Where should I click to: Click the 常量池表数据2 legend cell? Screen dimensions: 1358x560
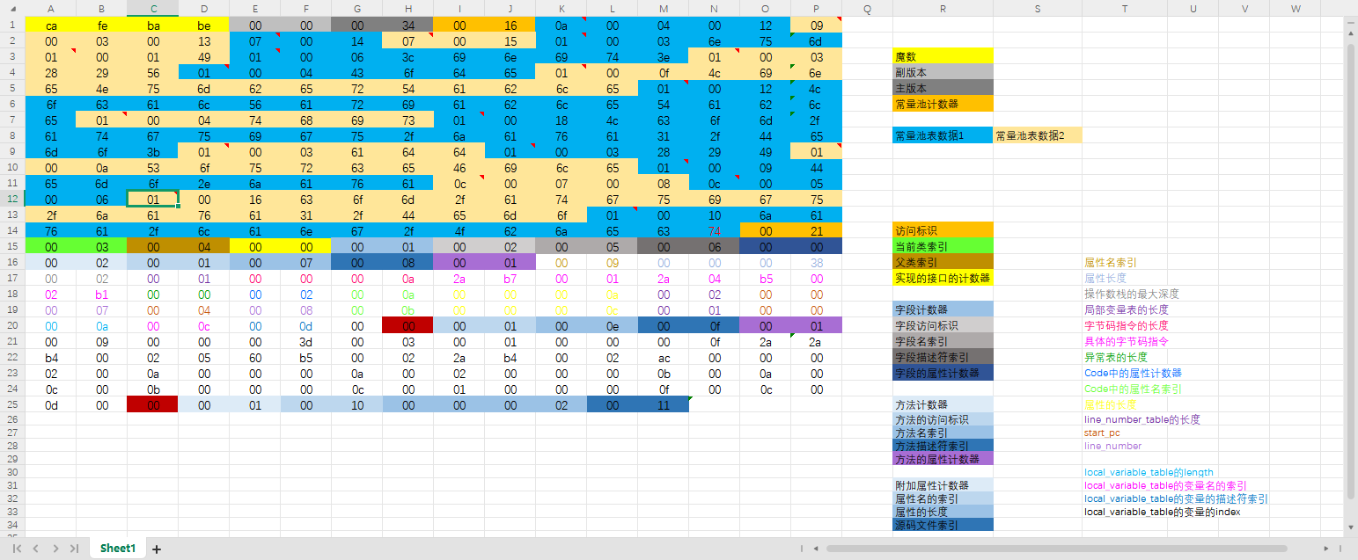click(1038, 136)
